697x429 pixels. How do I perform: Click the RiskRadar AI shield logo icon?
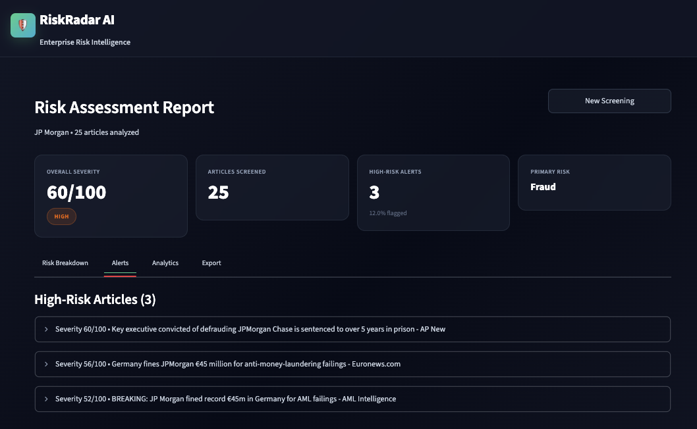tap(23, 25)
